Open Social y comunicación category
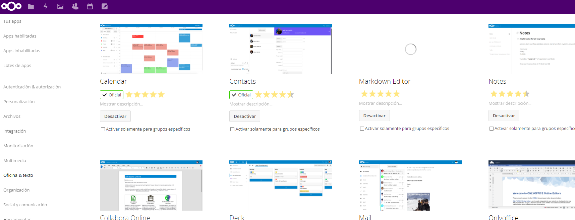 tap(25, 205)
